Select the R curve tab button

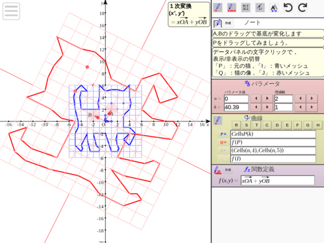(x=236, y=125)
